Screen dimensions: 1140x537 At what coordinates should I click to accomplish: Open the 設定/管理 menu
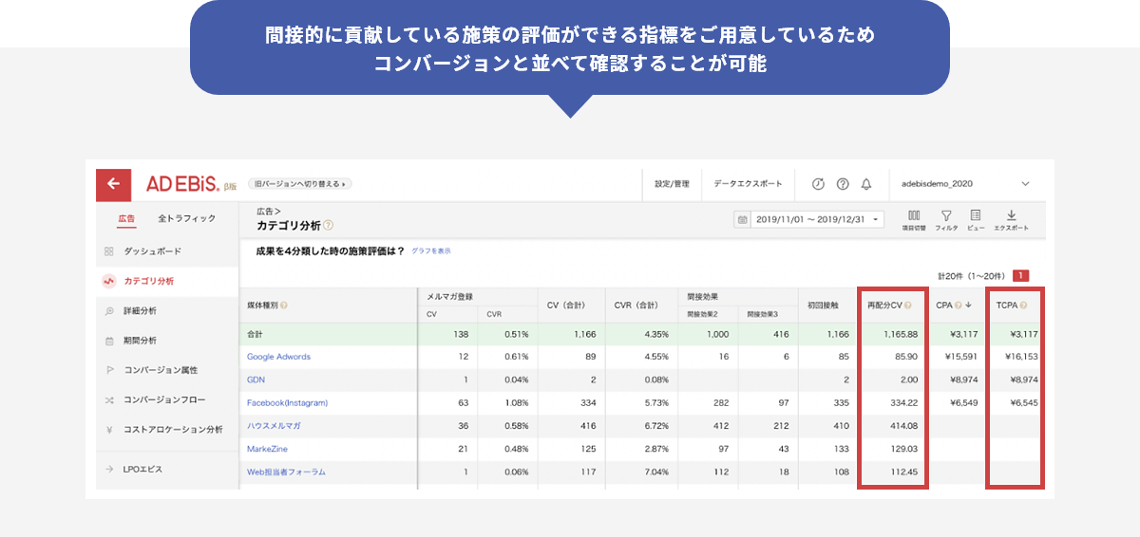[672, 184]
